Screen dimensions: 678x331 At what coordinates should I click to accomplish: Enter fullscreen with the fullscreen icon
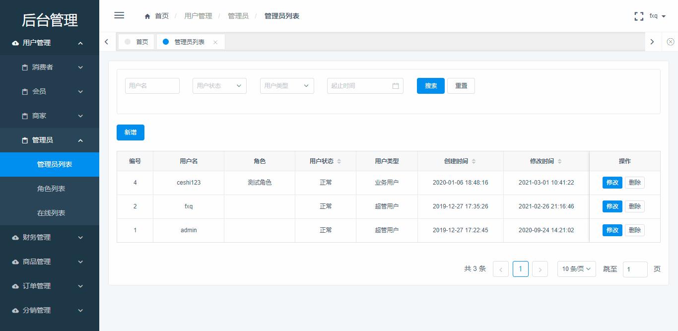coord(639,15)
